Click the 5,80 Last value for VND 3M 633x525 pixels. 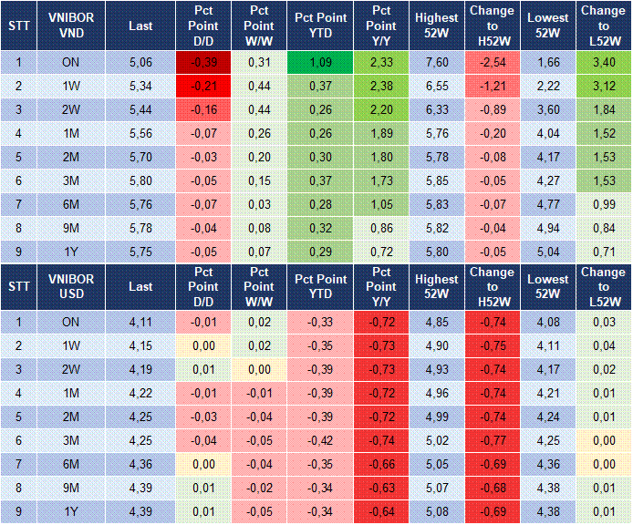pos(140,181)
